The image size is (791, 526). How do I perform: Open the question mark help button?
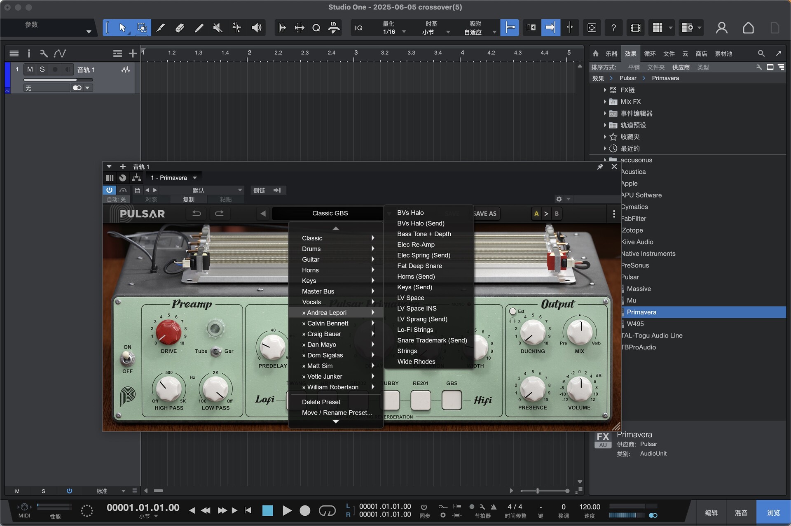pyautogui.click(x=613, y=28)
